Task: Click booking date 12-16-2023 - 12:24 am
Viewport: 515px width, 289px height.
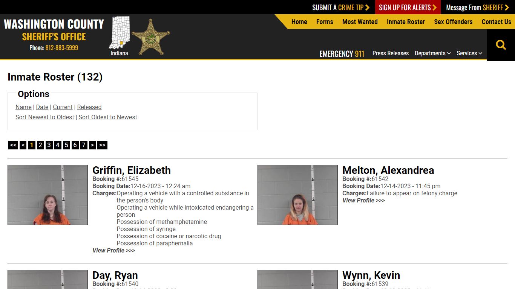Action: pos(160,186)
